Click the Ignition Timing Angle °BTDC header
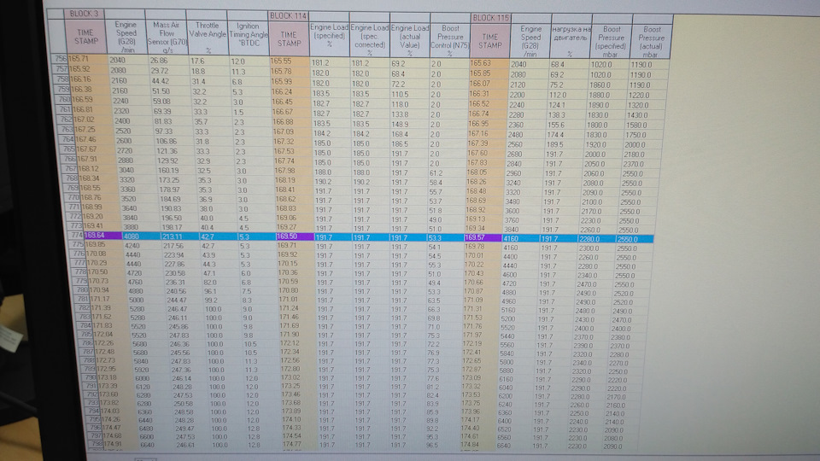 click(249, 38)
